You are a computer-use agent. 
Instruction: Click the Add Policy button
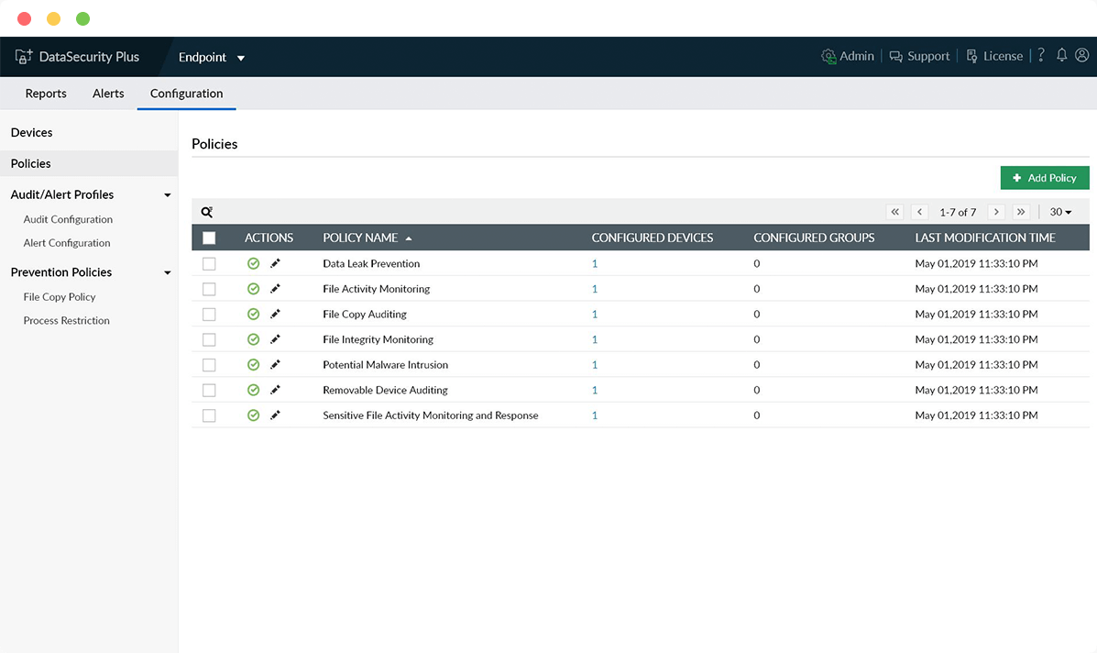pos(1045,178)
